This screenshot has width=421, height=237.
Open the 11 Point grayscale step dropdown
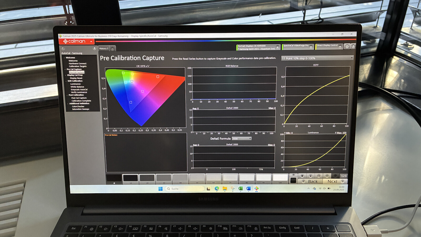tap(352, 58)
